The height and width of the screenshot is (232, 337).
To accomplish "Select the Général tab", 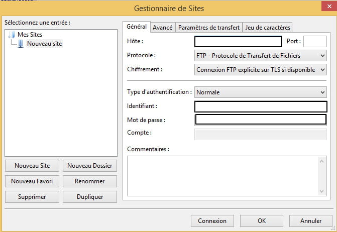I will 137,27.
